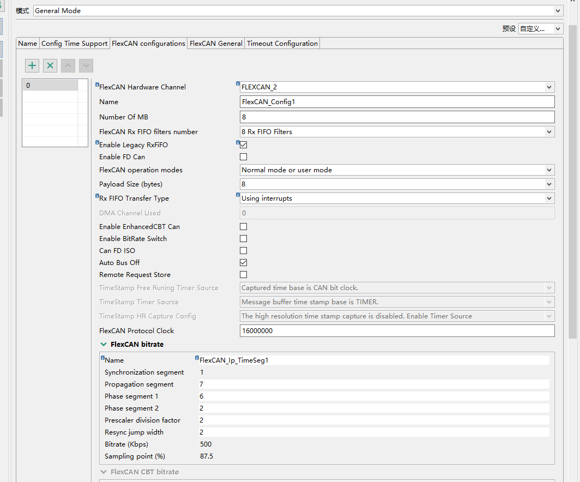Click the move-down arrow icon
This screenshot has width=580, height=482.
(86, 65)
